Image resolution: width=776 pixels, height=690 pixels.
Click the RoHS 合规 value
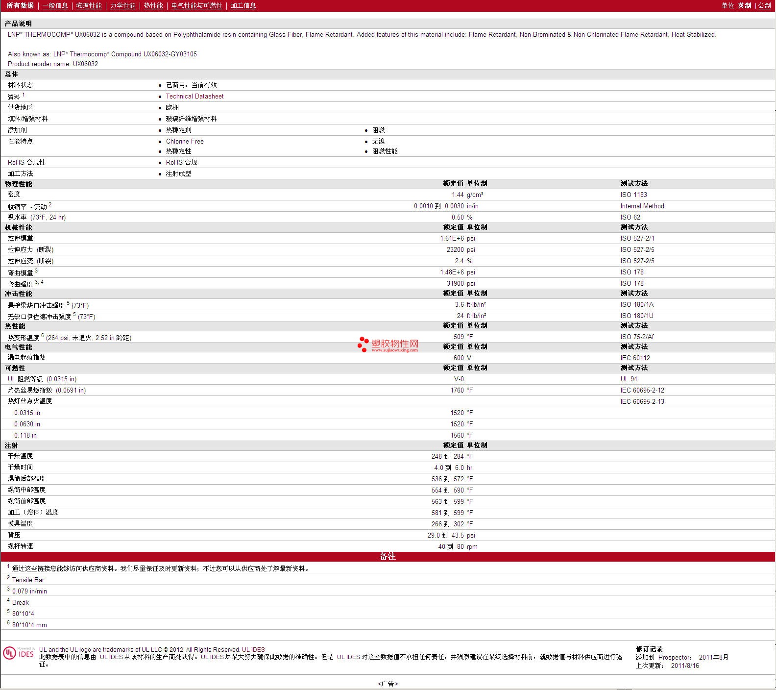(181, 162)
